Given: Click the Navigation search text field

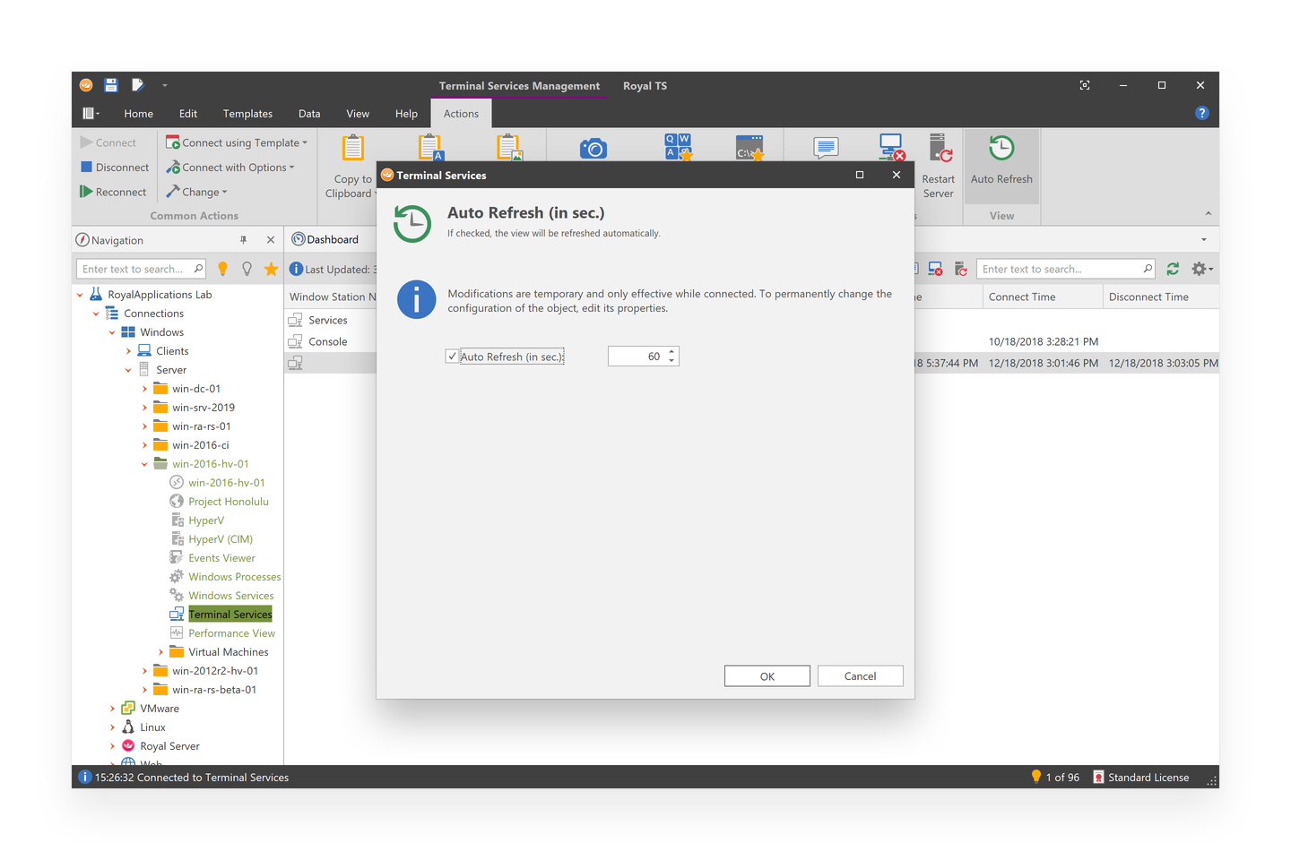Looking at the screenshot, I should 134,269.
